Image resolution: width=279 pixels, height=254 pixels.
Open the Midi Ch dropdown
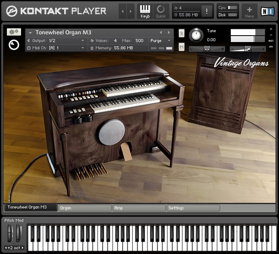click(56, 48)
